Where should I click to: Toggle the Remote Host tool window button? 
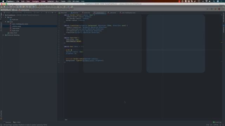tap(224, 17)
